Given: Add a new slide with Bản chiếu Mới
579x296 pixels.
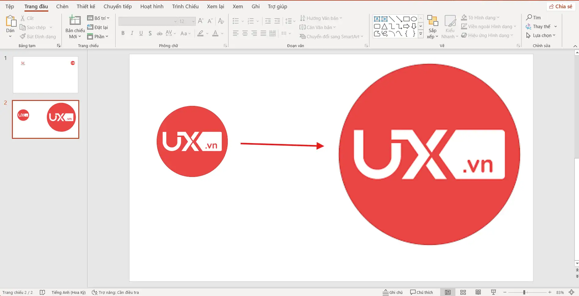Looking at the screenshot, I should (75, 21).
